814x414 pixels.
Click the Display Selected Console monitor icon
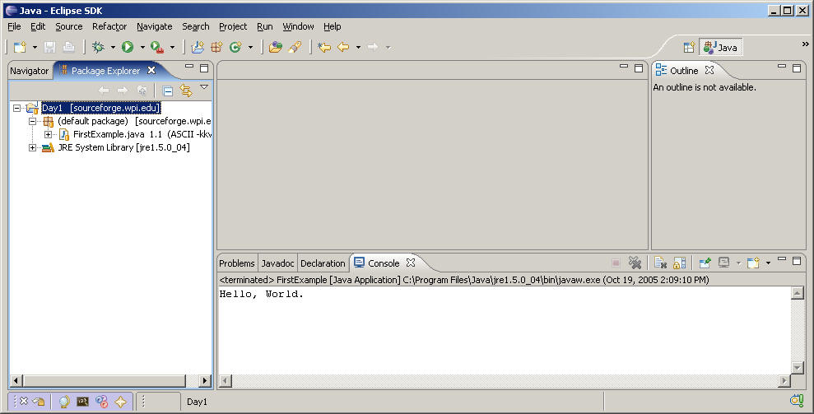724,263
